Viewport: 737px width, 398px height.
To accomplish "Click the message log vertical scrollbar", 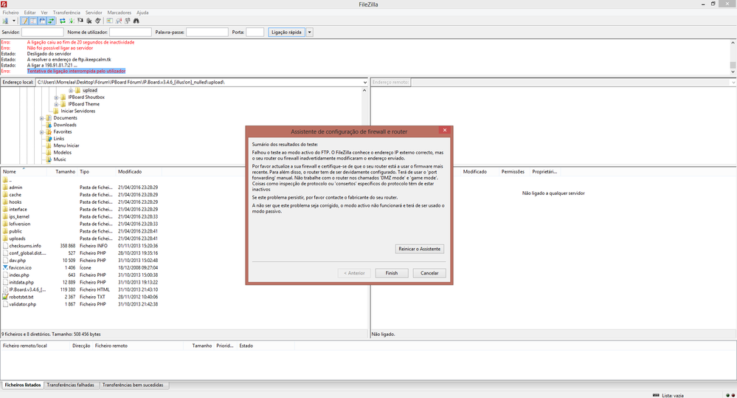I will click(733, 57).
